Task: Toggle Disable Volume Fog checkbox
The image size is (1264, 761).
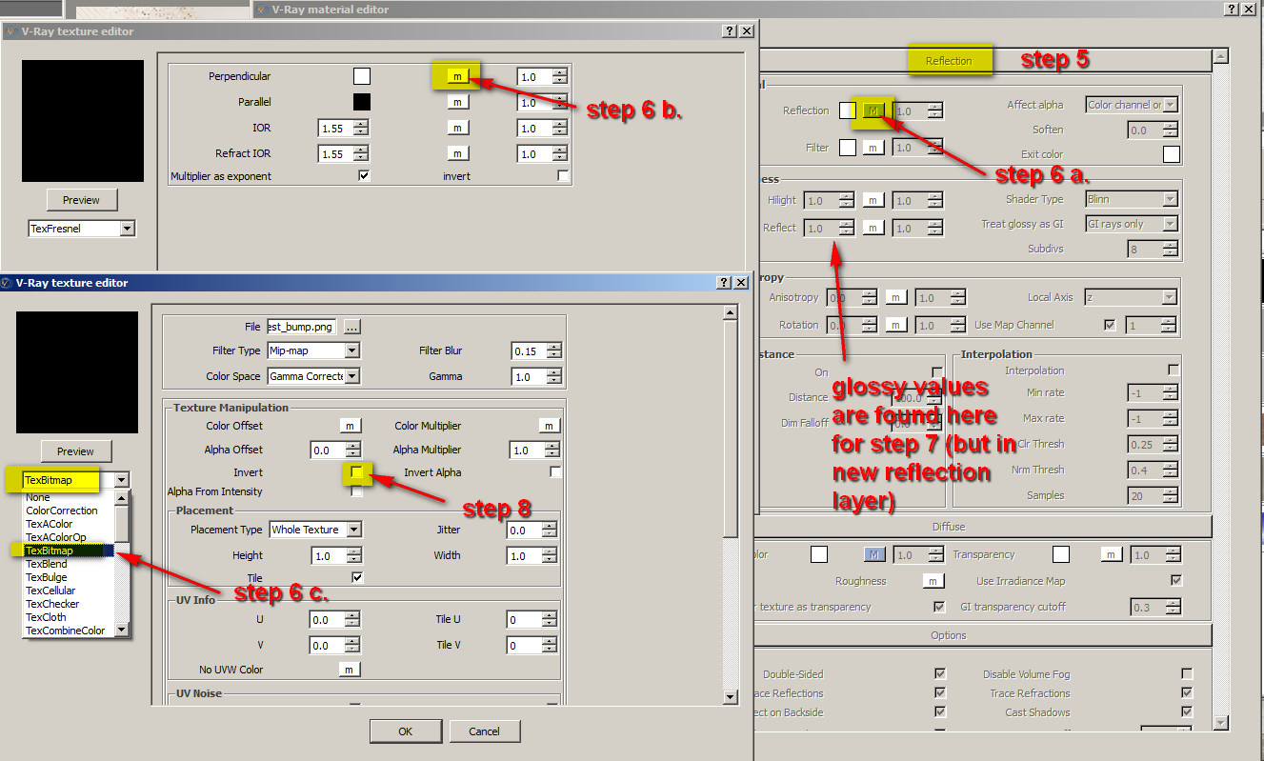Action: [1187, 673]
